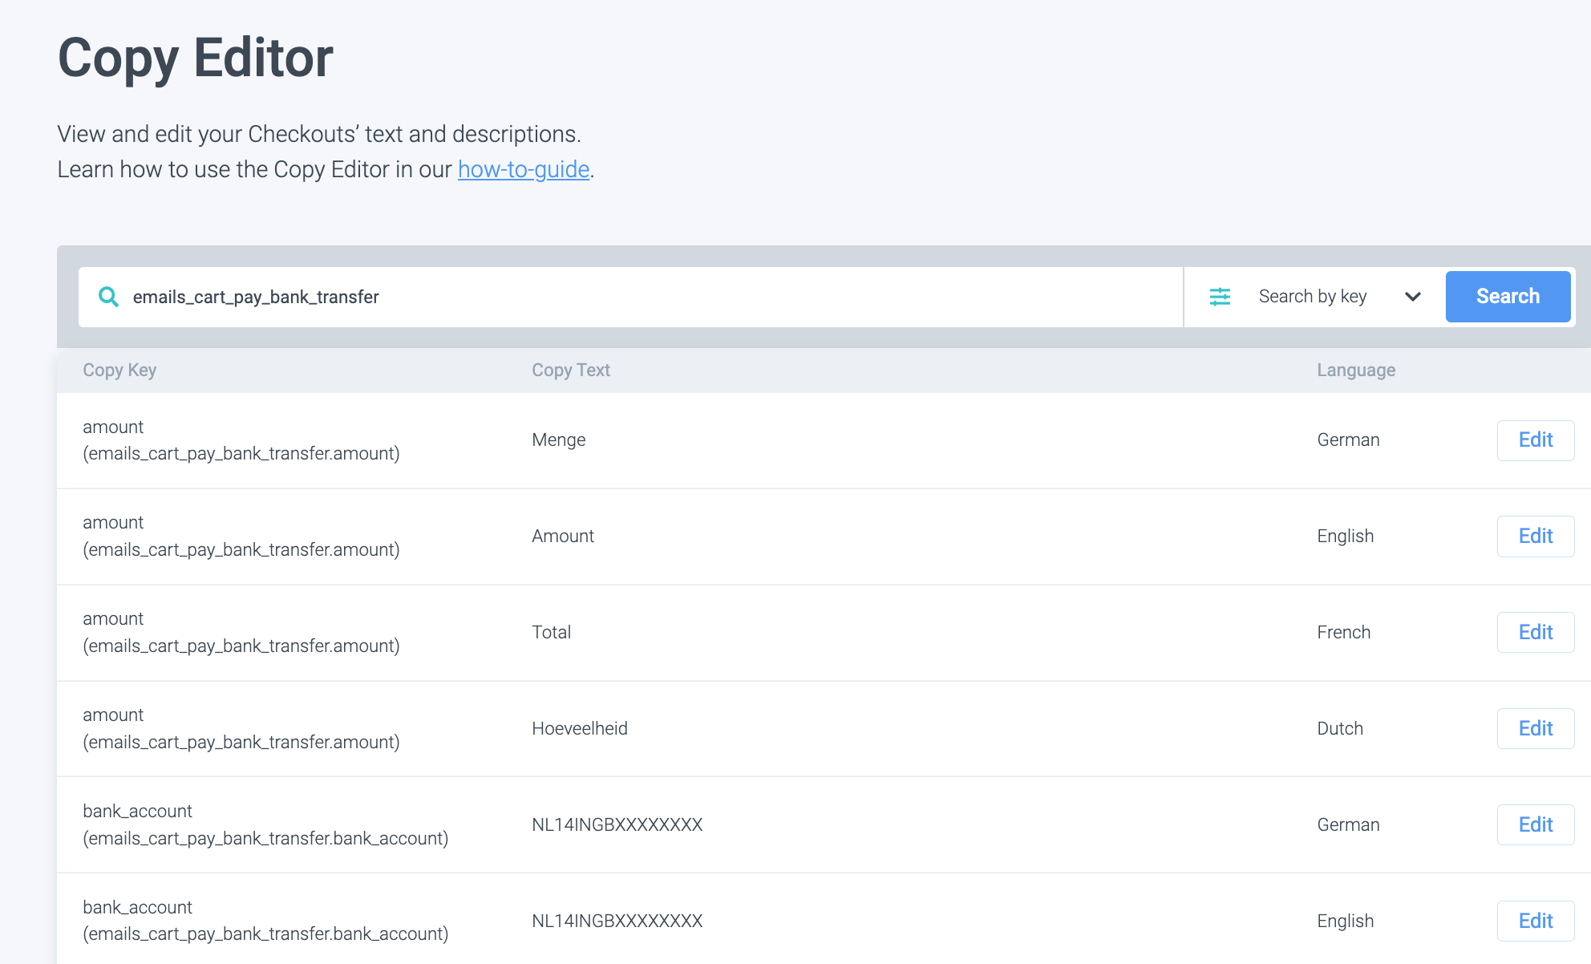Click the Copy Text column header
Viewport: 1591px width, 964px height.
pyautogui.click(x=570, y=370)
